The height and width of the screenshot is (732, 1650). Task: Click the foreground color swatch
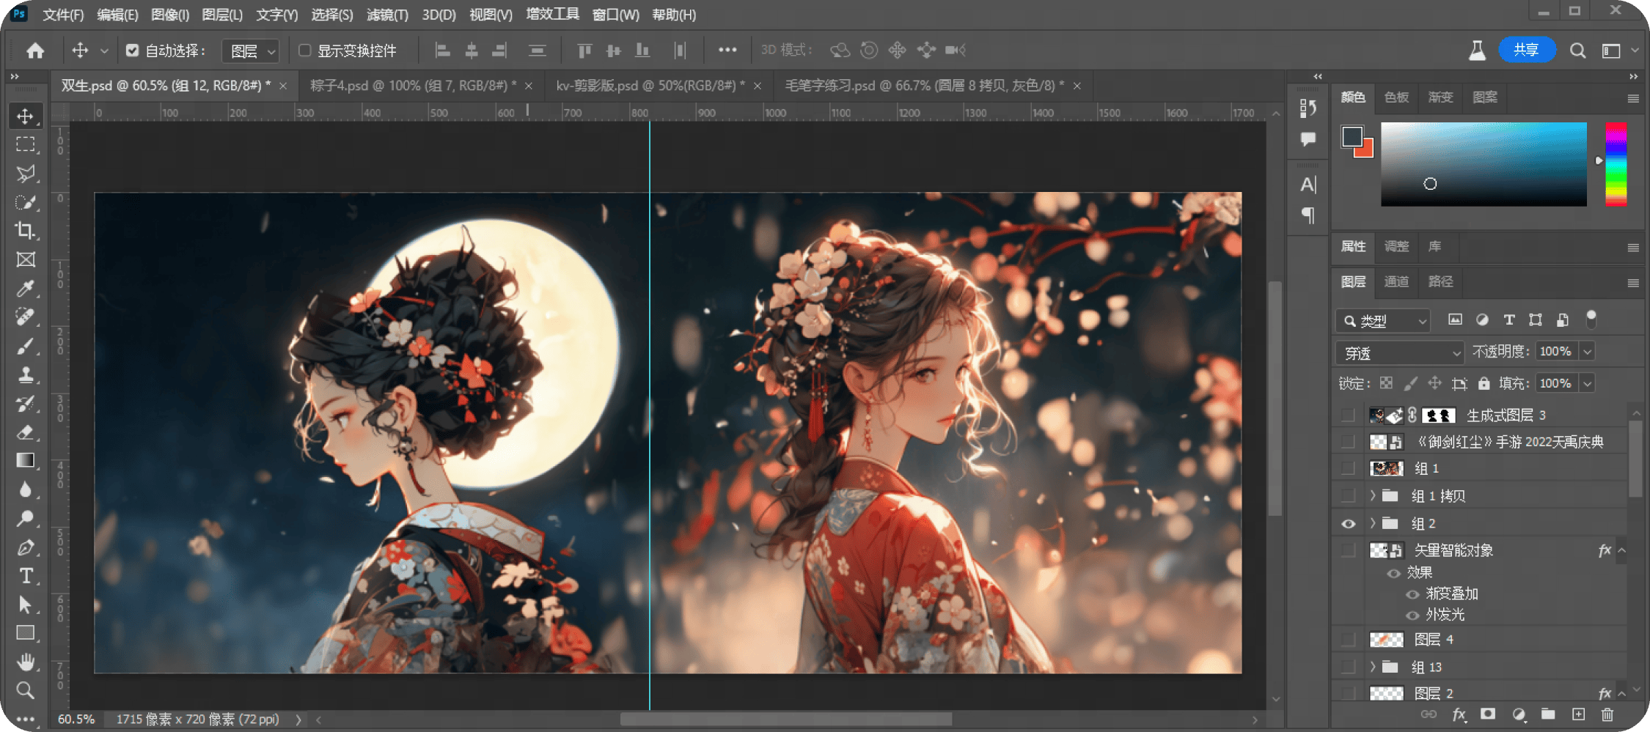point(1352,137)
